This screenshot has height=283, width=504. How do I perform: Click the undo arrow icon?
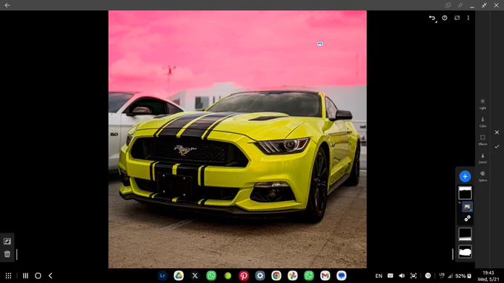point(432,18)
